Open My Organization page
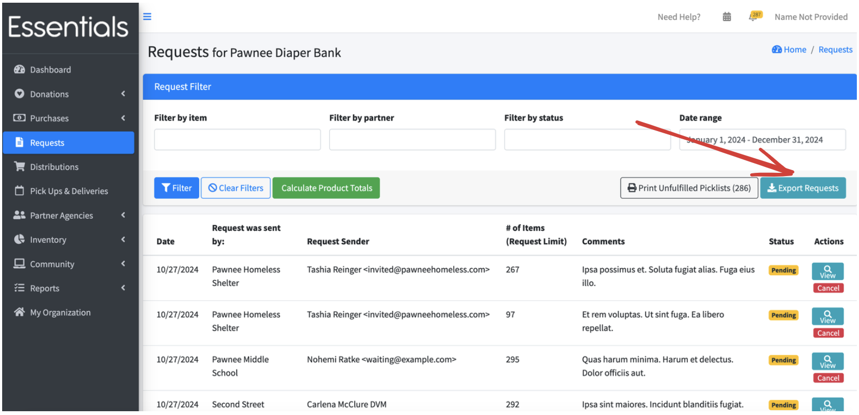 tap(69, 313)
